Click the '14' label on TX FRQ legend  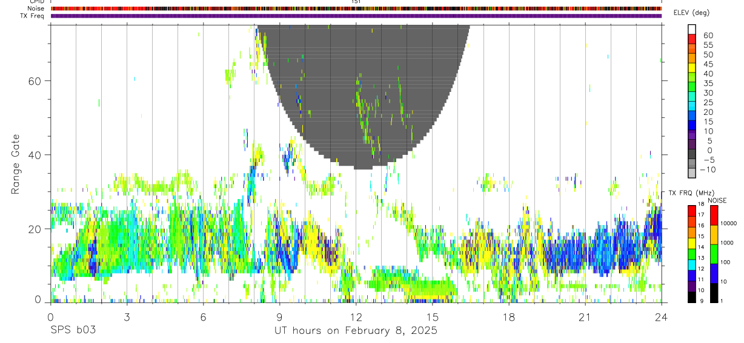[x=701, y=247]
